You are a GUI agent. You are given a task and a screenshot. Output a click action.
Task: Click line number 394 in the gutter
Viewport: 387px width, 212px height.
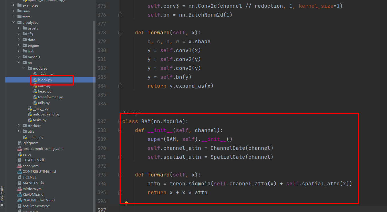(101, 184)
